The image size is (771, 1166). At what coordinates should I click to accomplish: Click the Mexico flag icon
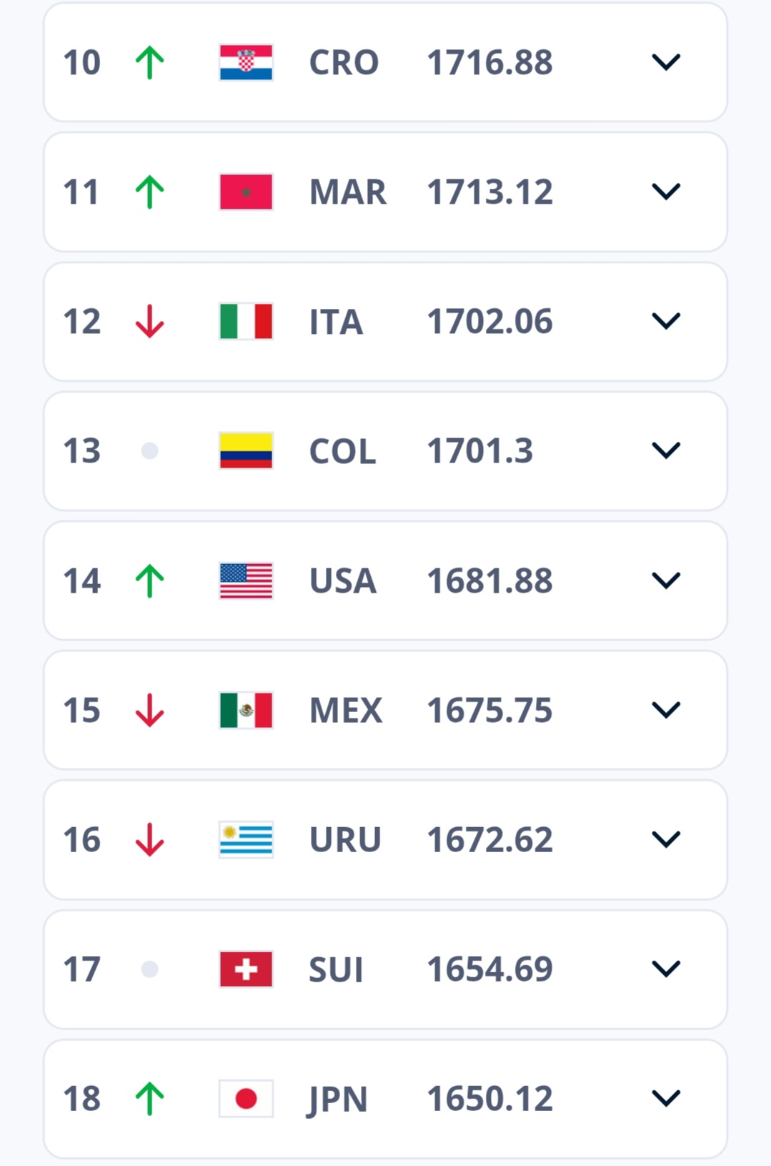point(246,710)
